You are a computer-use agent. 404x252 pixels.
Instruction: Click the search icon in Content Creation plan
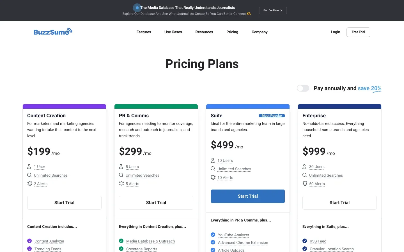coord(29,175)
